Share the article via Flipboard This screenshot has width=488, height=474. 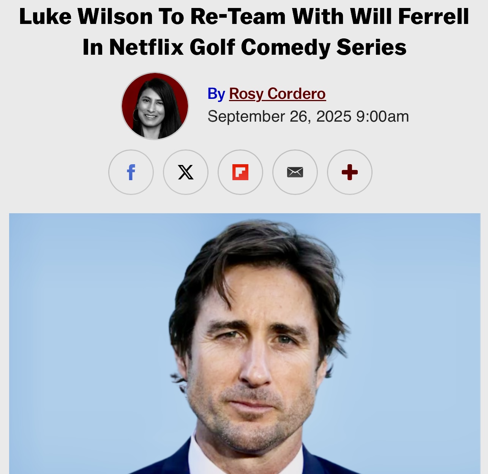[x=240, y=172]
